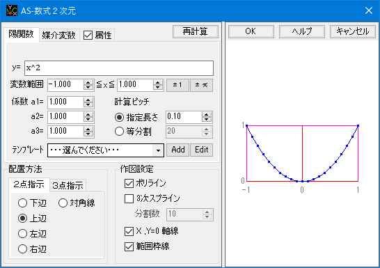Screen dimensions: 380x268
Task: Click the AS-数式 app icon in the title bar
Action: (12, 10)
